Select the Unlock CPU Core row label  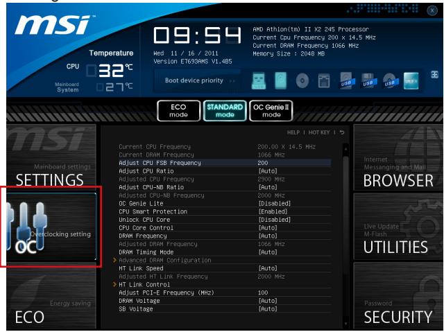[144, 220]
